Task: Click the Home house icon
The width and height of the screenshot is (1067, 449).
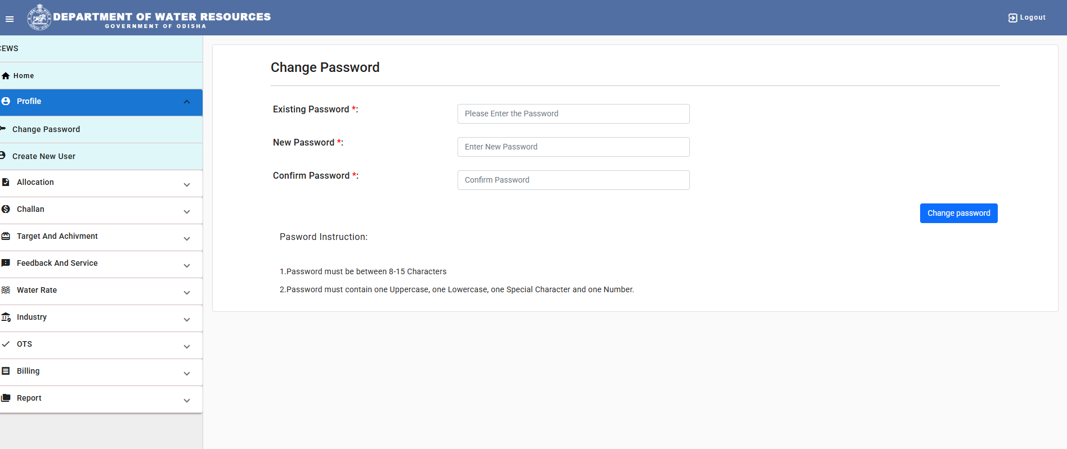Action: click(x=6, y=76)
